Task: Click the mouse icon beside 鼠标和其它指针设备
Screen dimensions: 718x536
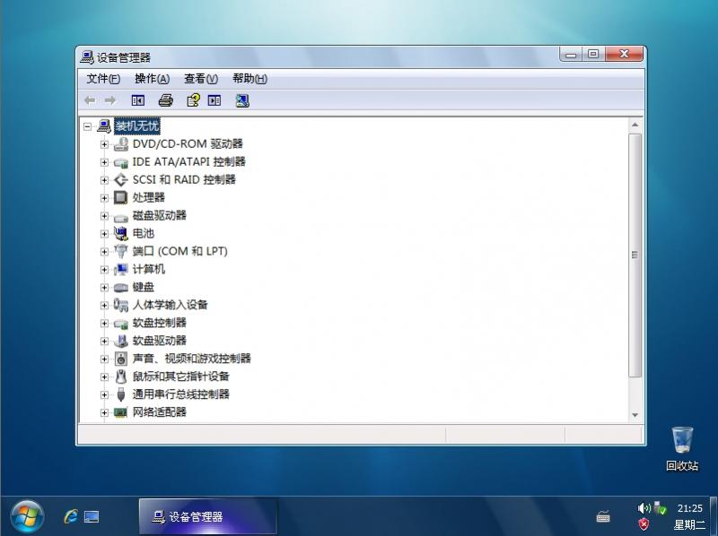Action: coord(121,376)
